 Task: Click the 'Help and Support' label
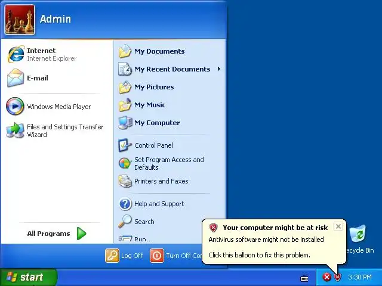click(159, 204)
